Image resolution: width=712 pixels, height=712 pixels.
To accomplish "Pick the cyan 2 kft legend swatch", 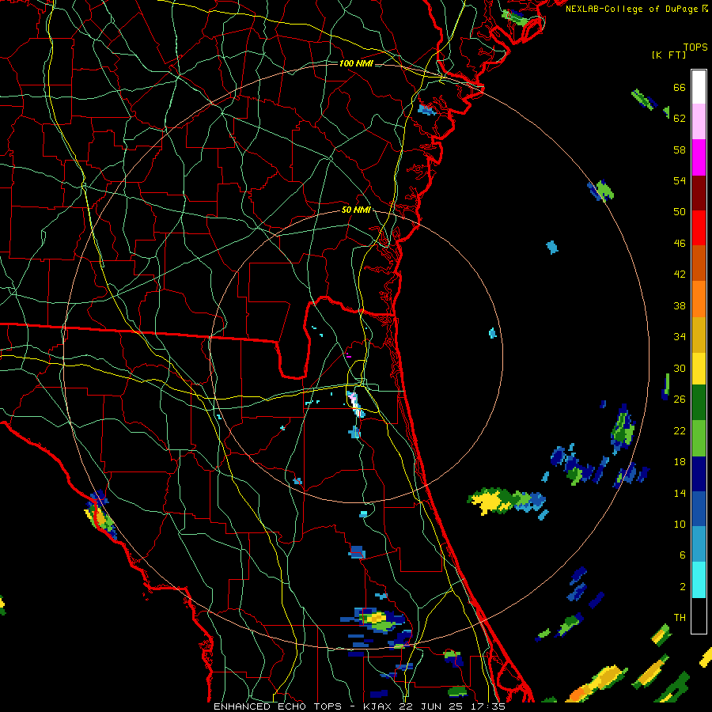I will [x=699, y=580].
